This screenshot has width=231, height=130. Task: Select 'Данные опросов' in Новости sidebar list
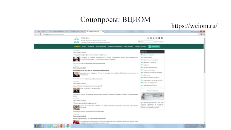coord(148,55)
